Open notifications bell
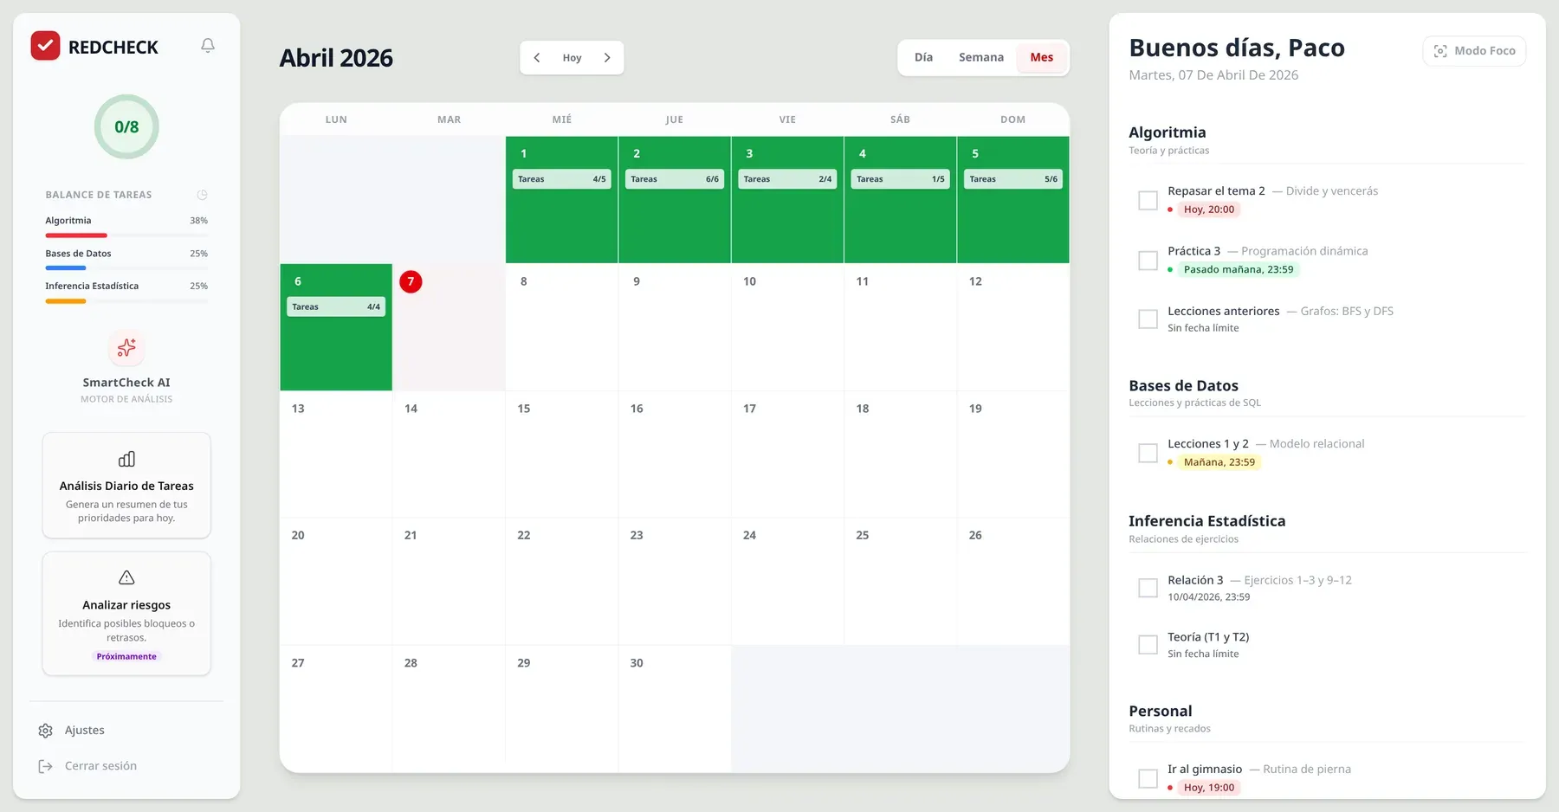This screenshot has width=1559, height=812. pyautogui.click(x=208, y=45)
